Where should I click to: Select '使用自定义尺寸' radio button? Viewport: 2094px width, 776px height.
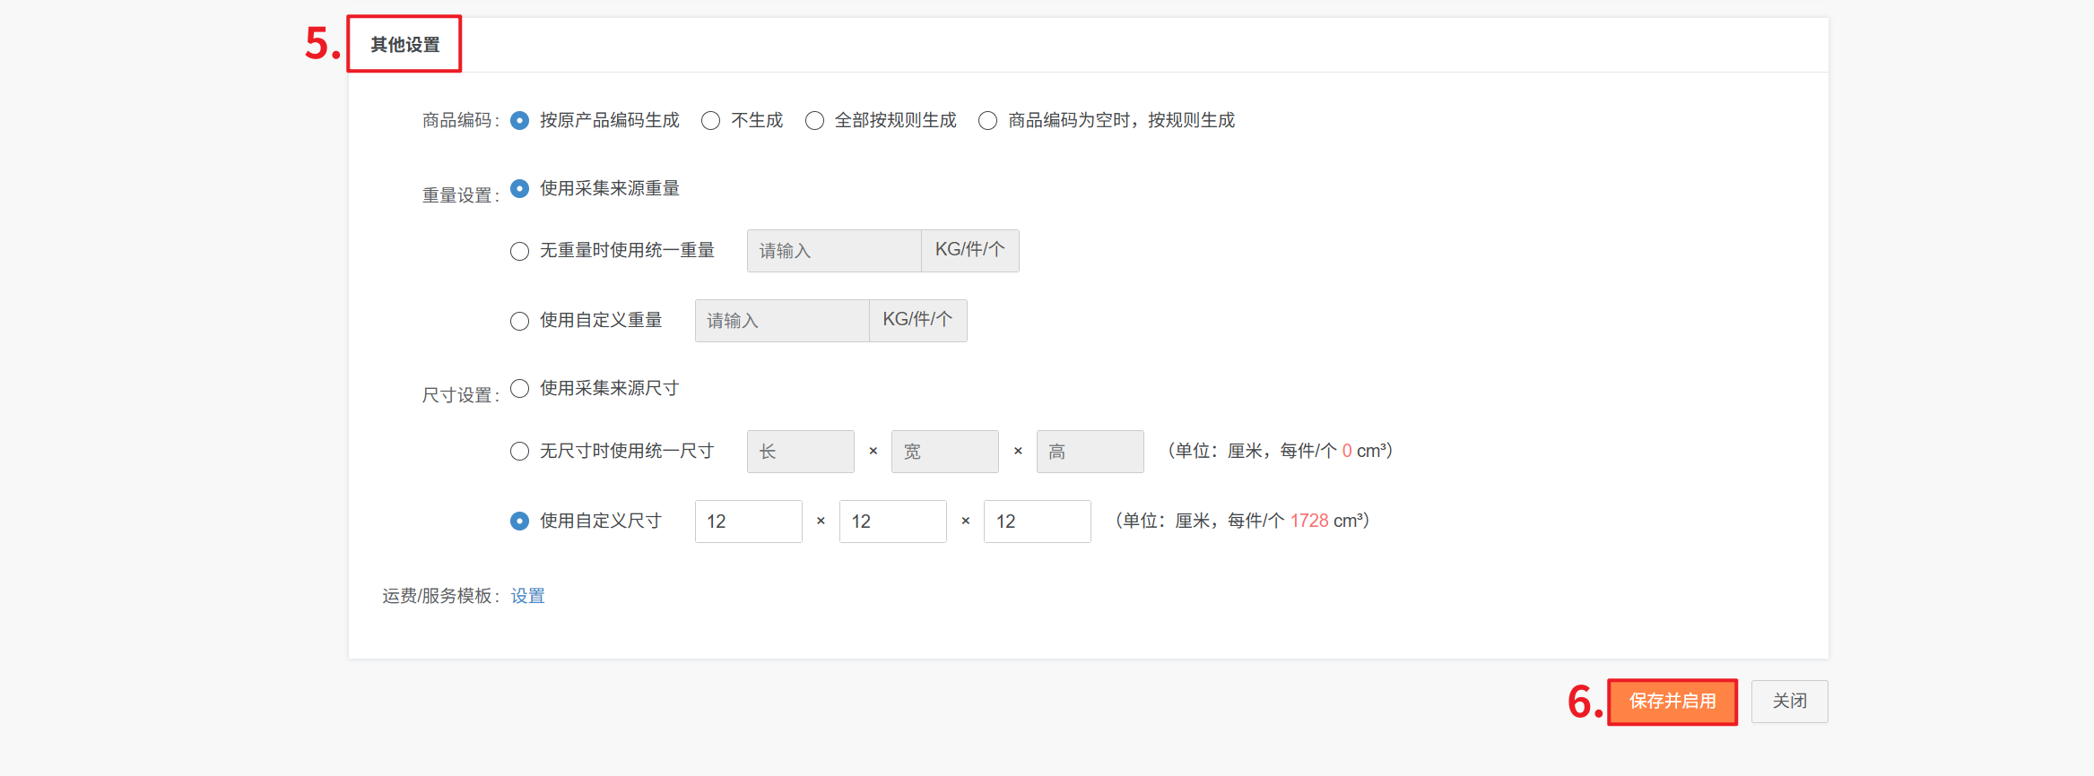pos(519,522)
